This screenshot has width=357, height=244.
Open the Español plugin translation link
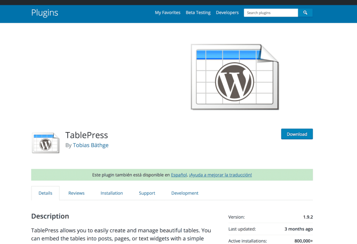pyautogui.click(x=179, y=175)
